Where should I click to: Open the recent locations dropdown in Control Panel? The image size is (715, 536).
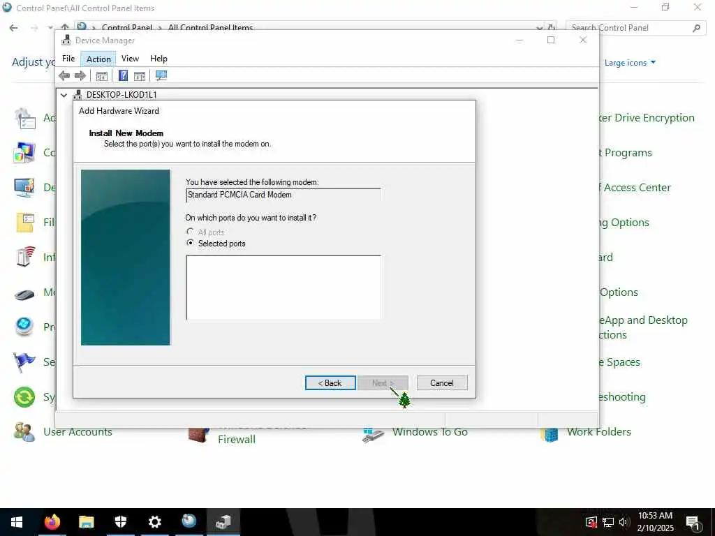50,28
